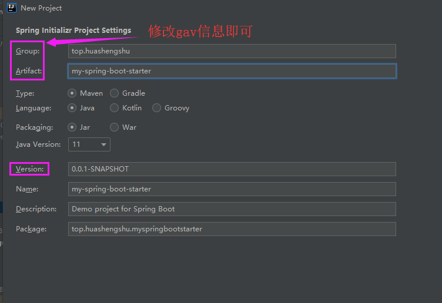This screenshot has height=303, width=442.
Task: Pick Groovy as the language
Action: (156, 108)
